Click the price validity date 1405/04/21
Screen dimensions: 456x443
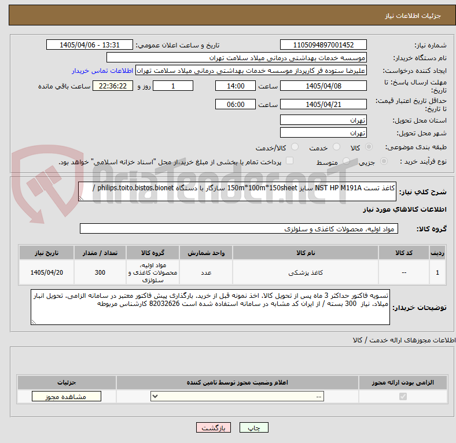[323, 104]
